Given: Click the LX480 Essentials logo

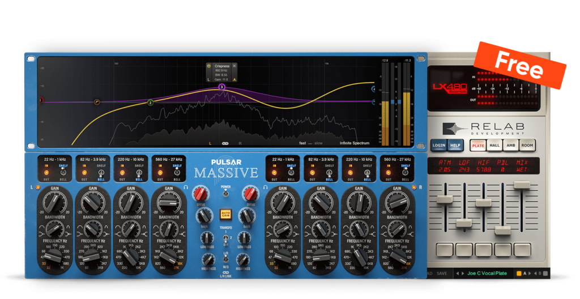Looking at the screenshot, I should [450, 88].
